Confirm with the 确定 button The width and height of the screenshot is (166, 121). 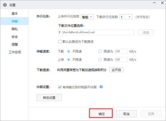click(x=102, y=114)
